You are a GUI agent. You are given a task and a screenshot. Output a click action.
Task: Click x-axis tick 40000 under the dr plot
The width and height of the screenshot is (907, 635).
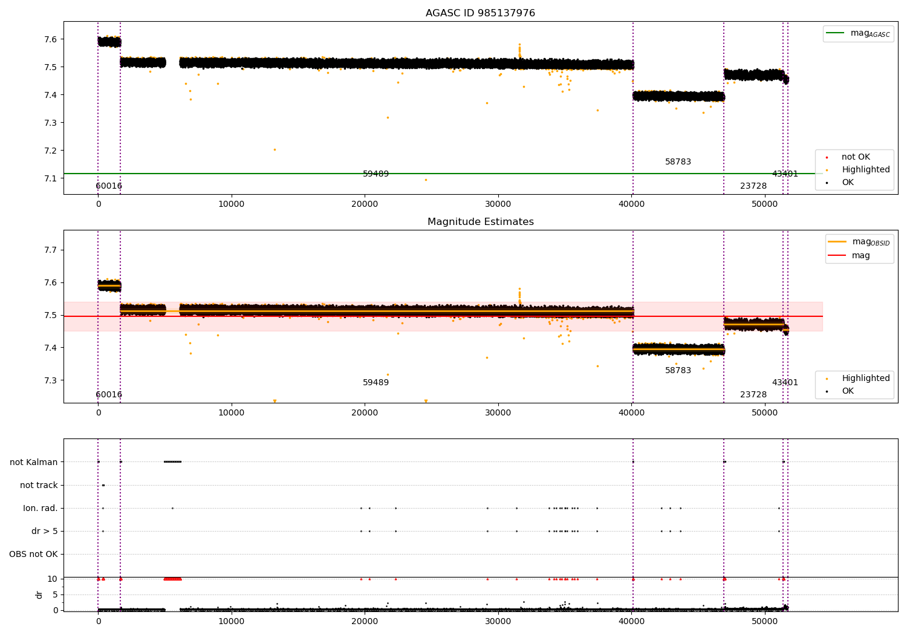coord(631,622)
